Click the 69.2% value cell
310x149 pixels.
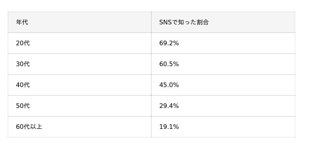(x=223, y=43)
